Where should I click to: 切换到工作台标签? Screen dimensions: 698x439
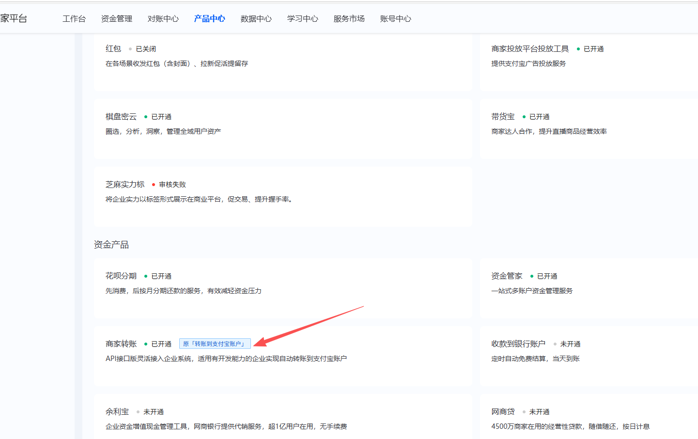pyautogui.click(x=74, y=18)
